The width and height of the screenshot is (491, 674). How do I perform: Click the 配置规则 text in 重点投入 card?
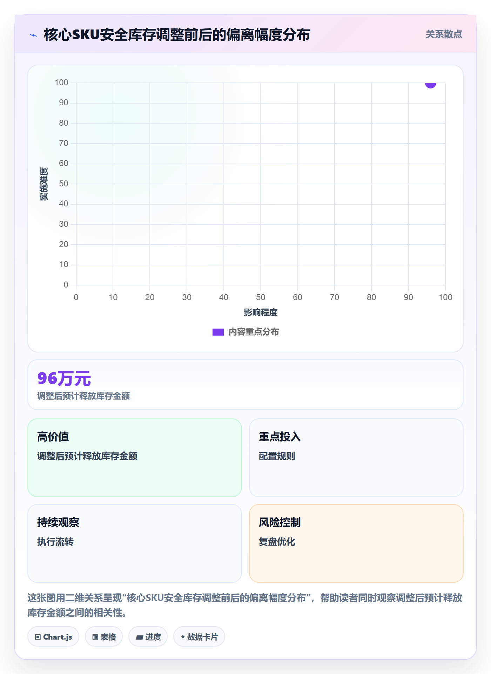pos(277,456)
